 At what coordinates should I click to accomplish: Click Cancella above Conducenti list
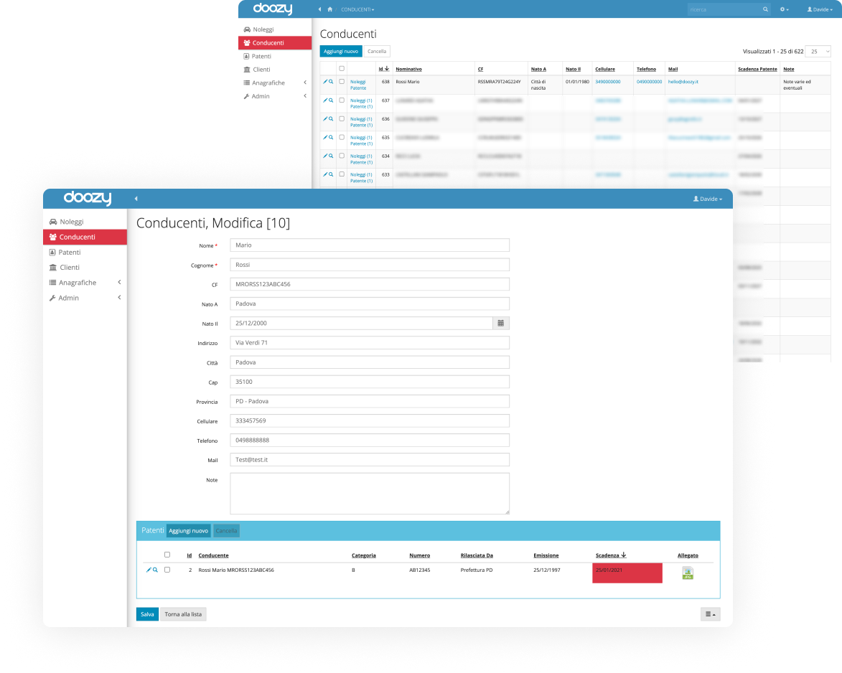click(x=377, y=52)
